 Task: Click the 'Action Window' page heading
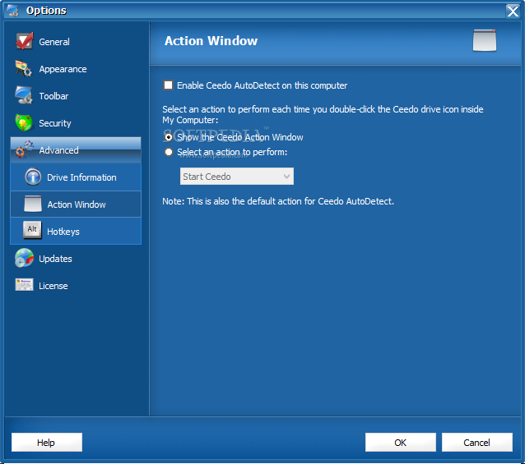point(211,41)
